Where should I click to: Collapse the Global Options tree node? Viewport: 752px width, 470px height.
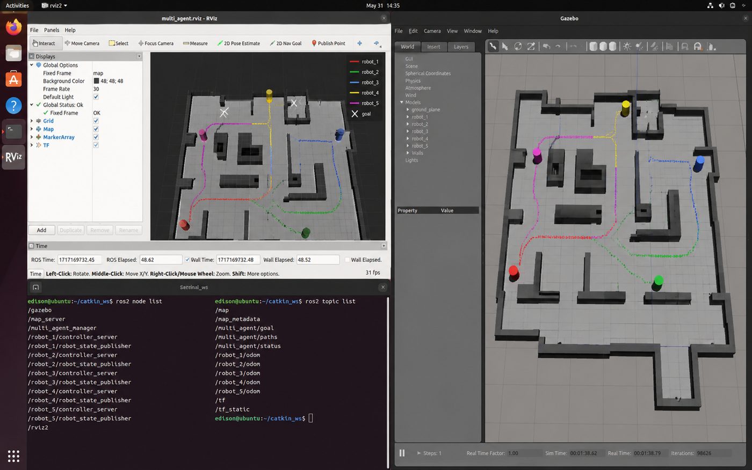point(32,65)
